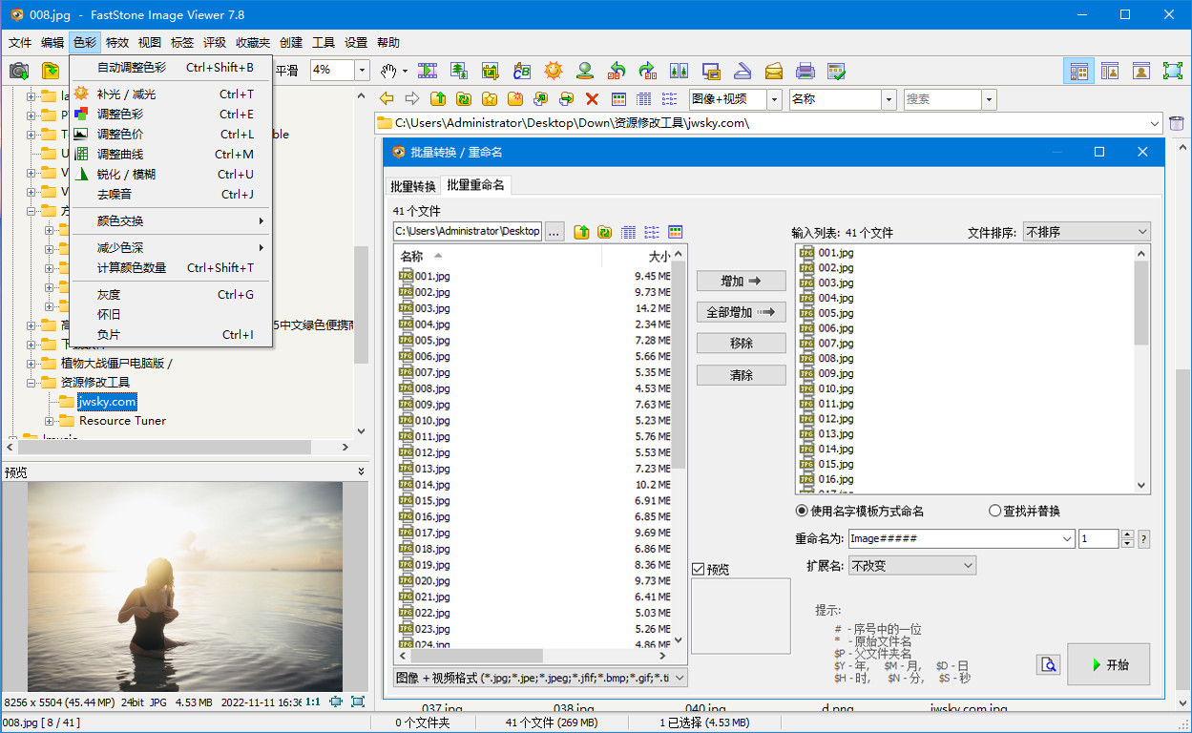
Task: Click the red X delete icon
Action: click(593, 98)
